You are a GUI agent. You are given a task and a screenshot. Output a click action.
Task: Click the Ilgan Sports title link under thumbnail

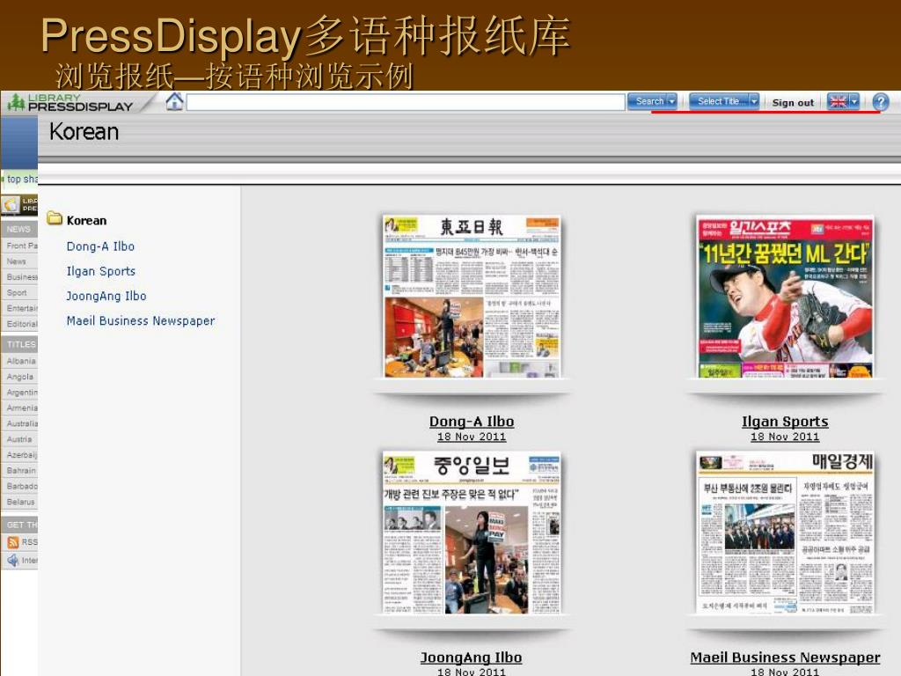785,422
